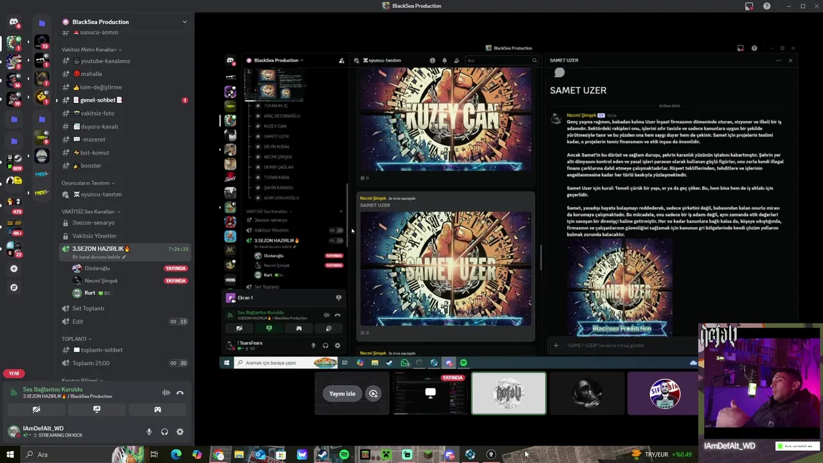Disconnect from voice using hang-up icon
Screen dimensions: 823x463
(x=180, y=393)
